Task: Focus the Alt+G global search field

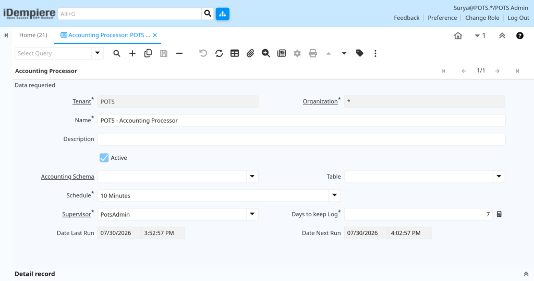Action: (x=130, y=14)
